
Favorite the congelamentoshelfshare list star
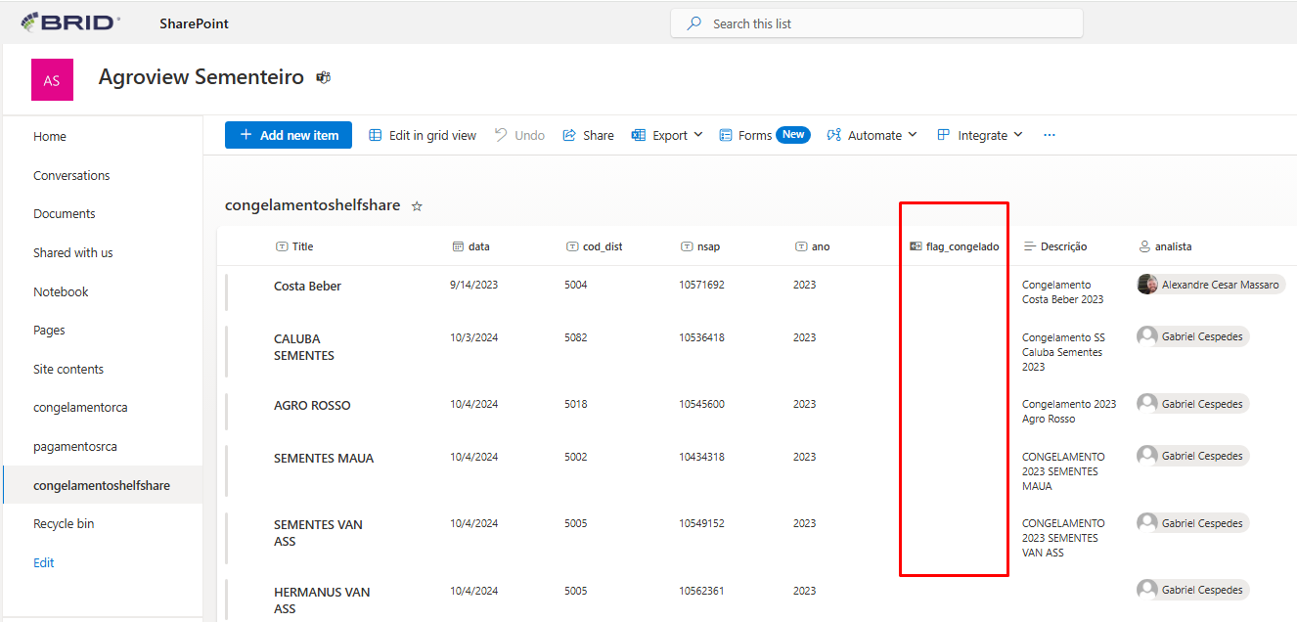417,206
